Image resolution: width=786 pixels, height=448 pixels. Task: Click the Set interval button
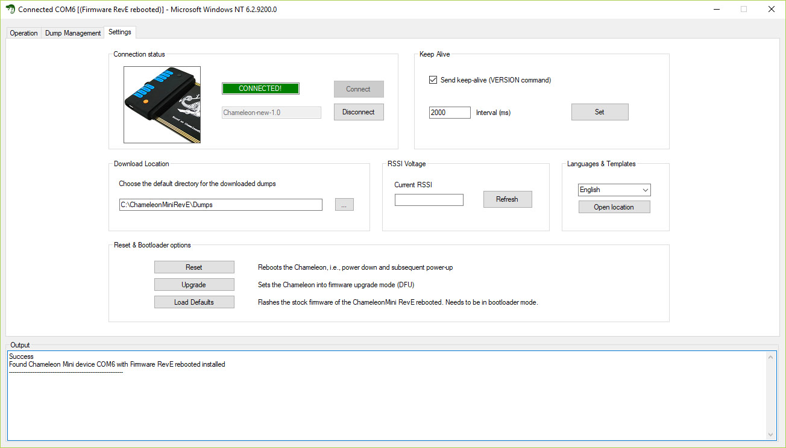[600, 112]
